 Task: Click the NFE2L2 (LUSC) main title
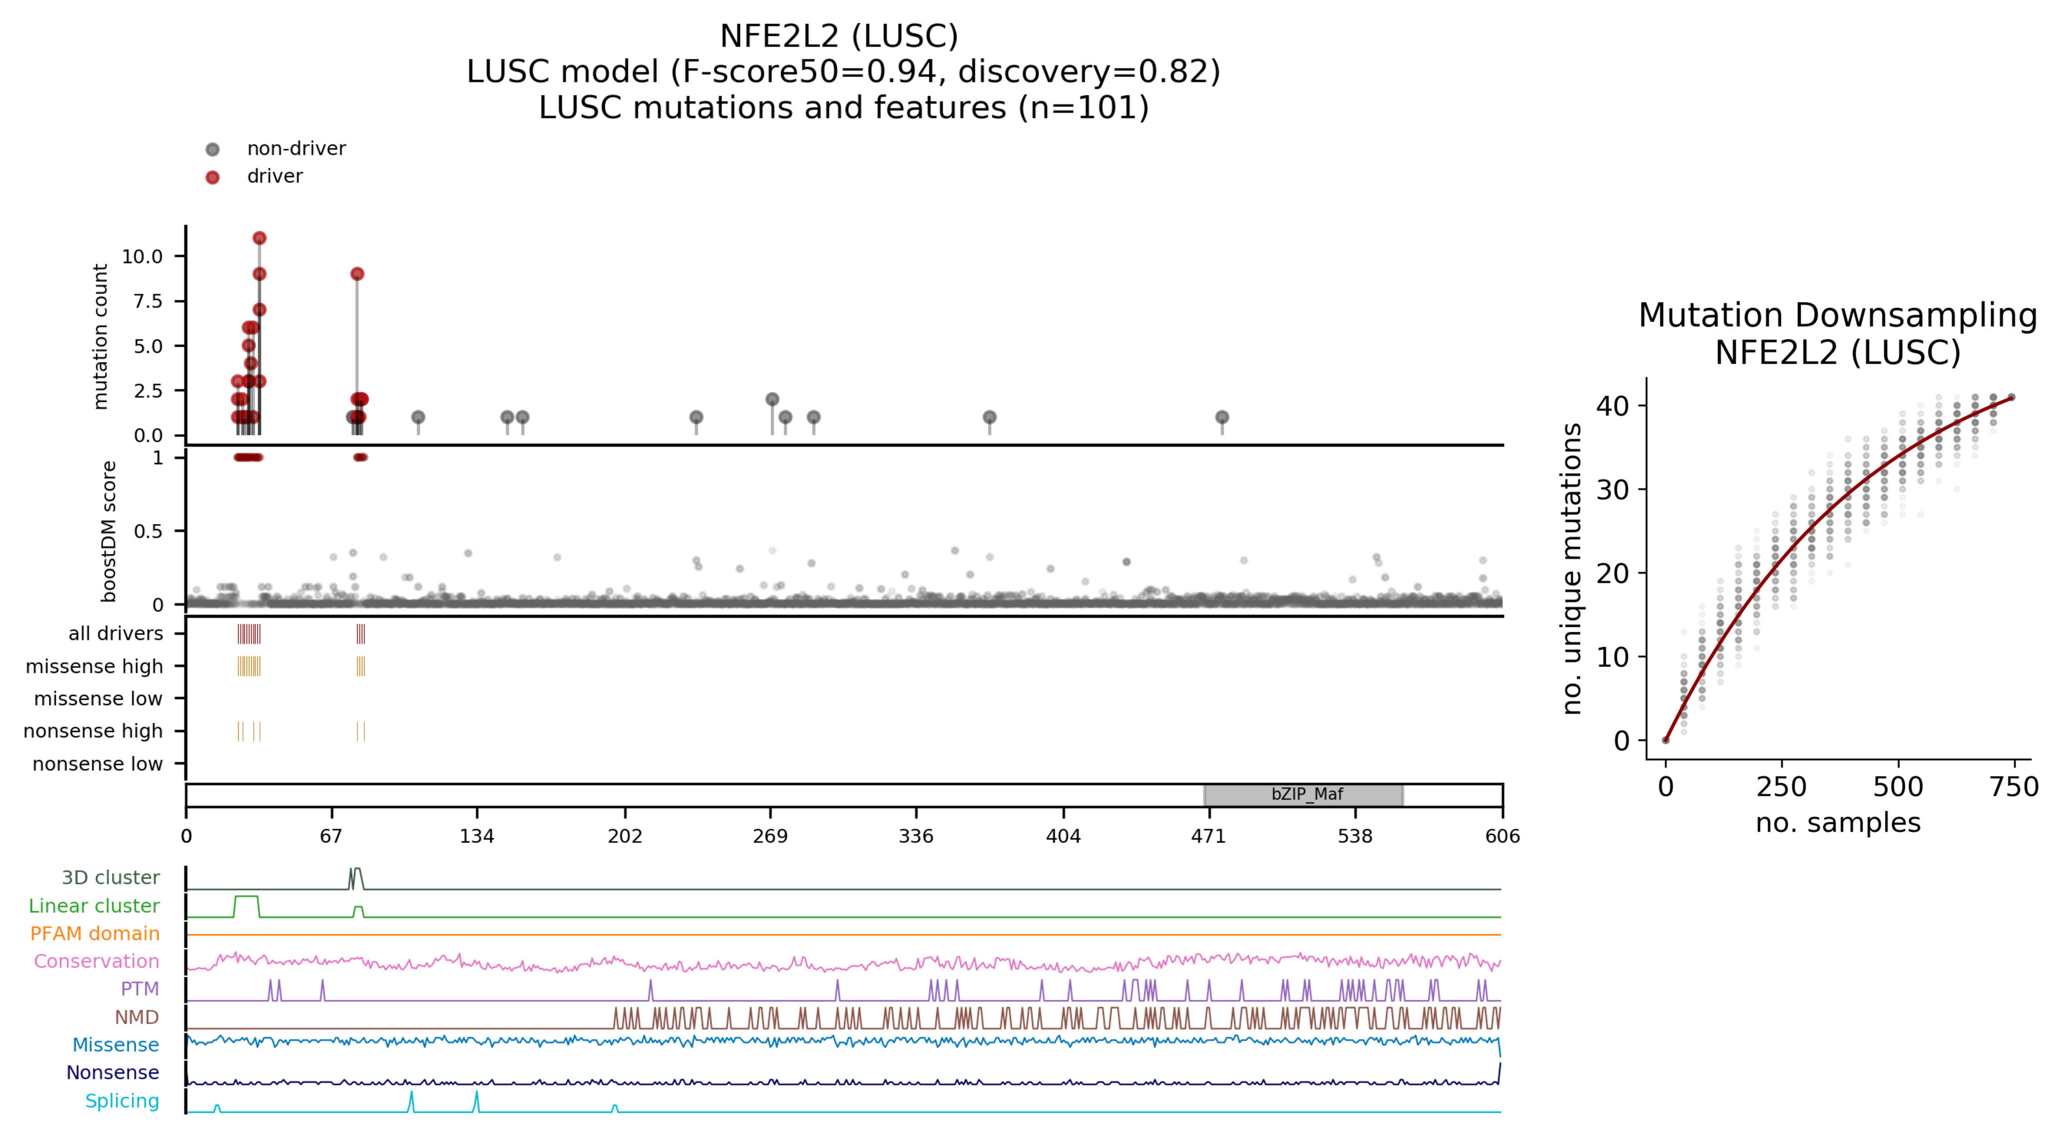pyautogui.click(x=838, y=36)
